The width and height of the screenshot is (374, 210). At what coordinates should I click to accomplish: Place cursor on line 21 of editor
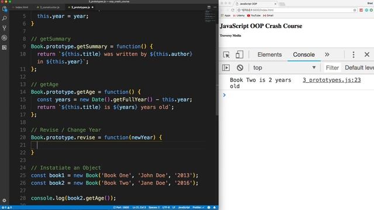pos(118,145)
